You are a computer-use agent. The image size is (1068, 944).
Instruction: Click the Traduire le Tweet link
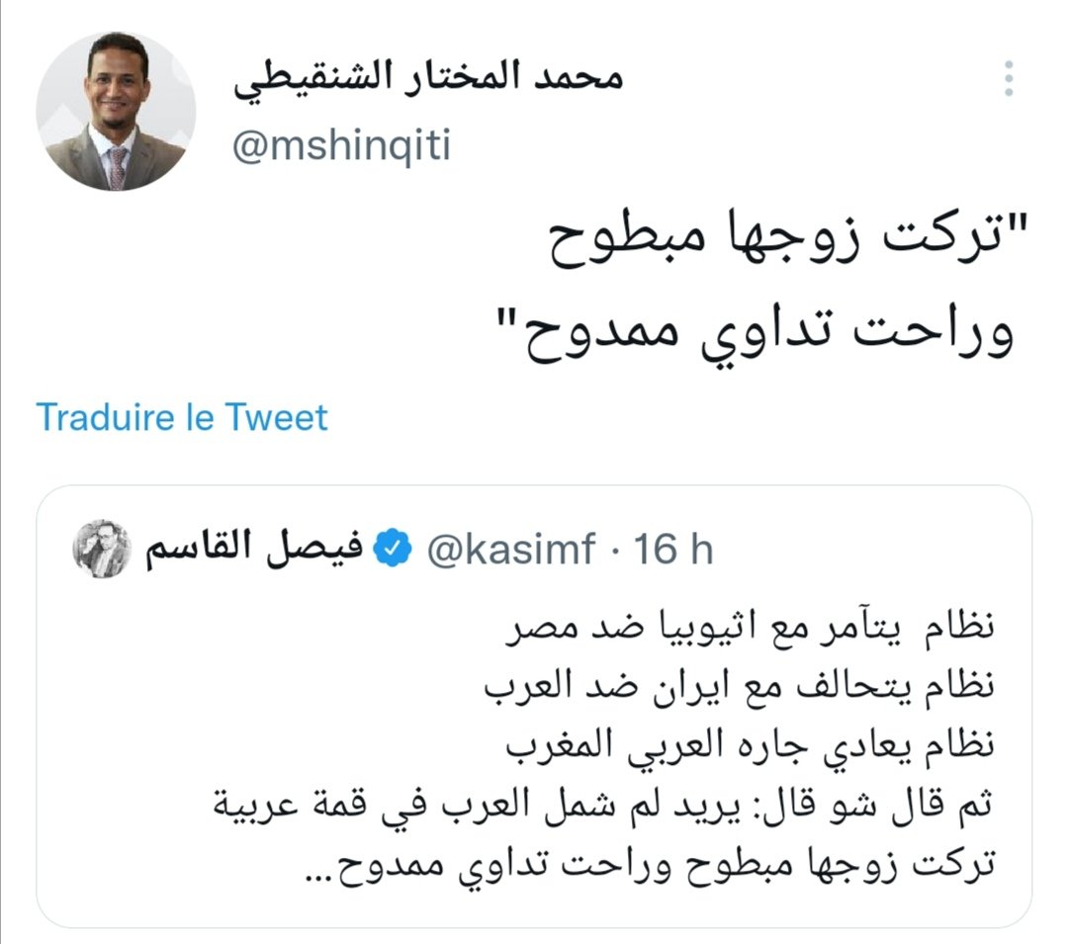pyautogui.click(x=182, y=417)
